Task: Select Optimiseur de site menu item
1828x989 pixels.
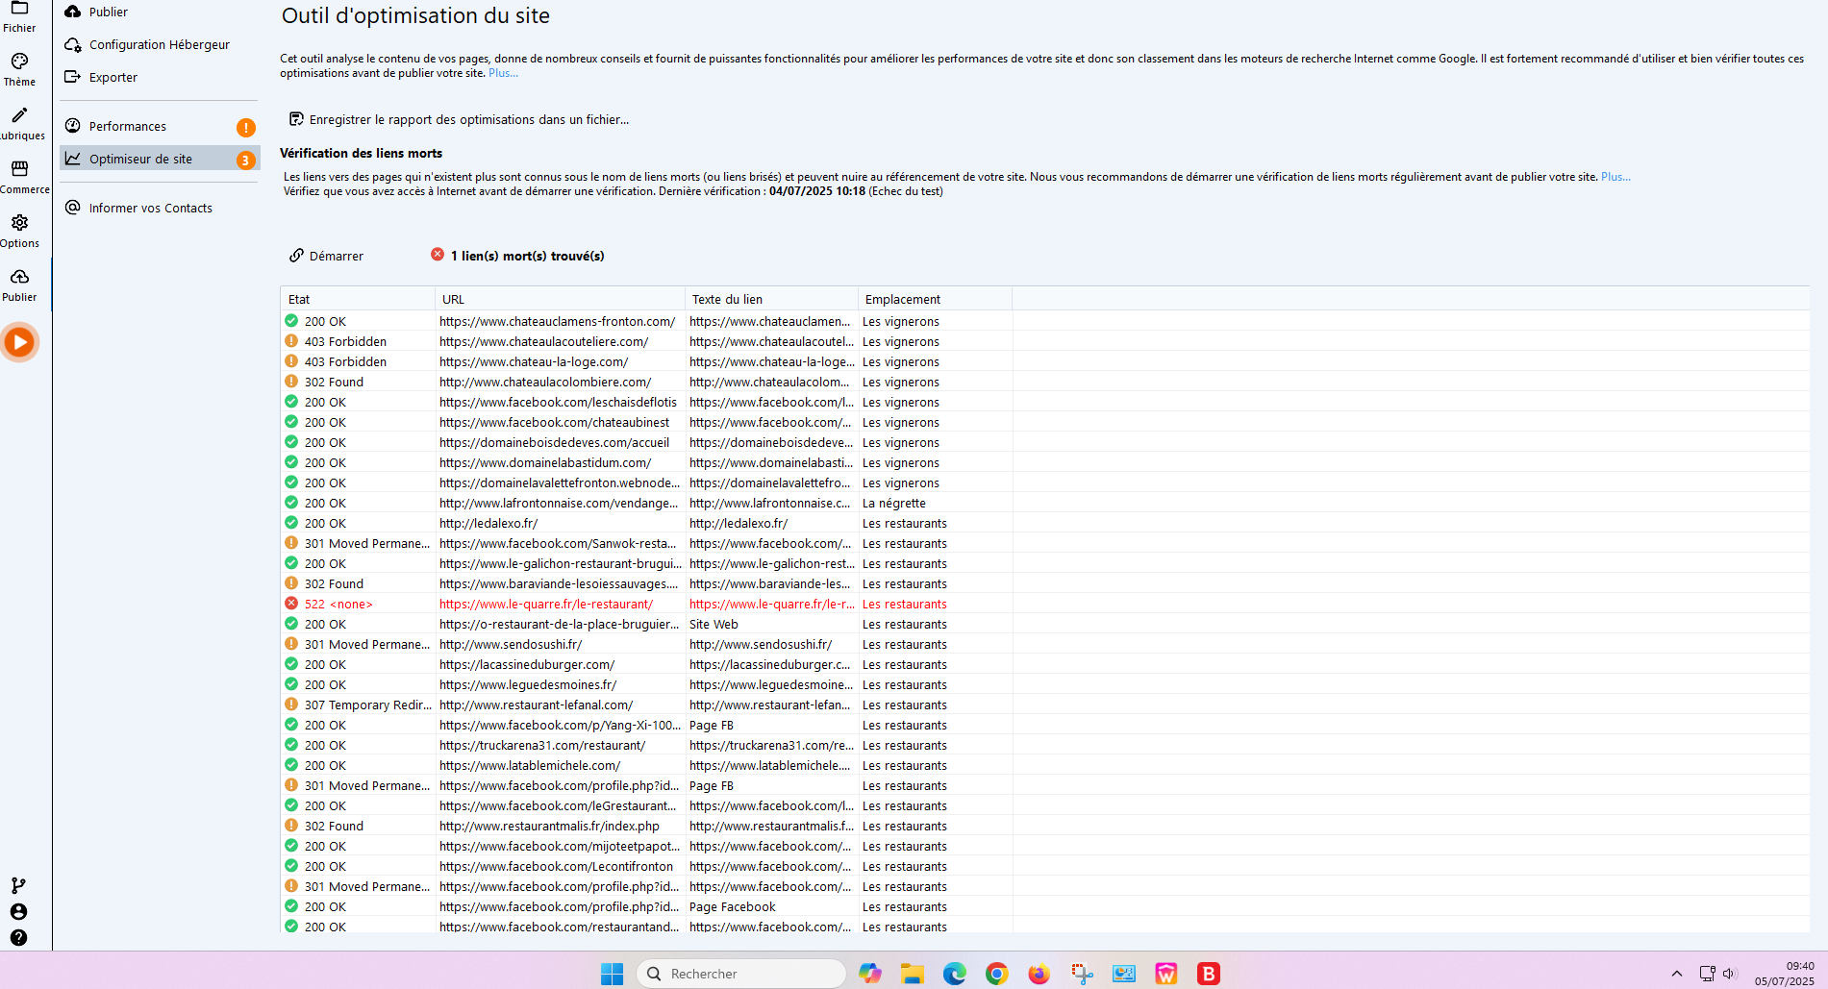Action: pyautogui.click(x=159, y=159)
